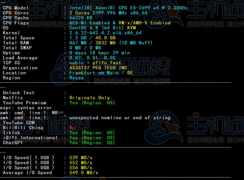Screen dimensions: 244x180
Task: Select location Frankfurt am Main / DE
Action: [x=101, y=73]
